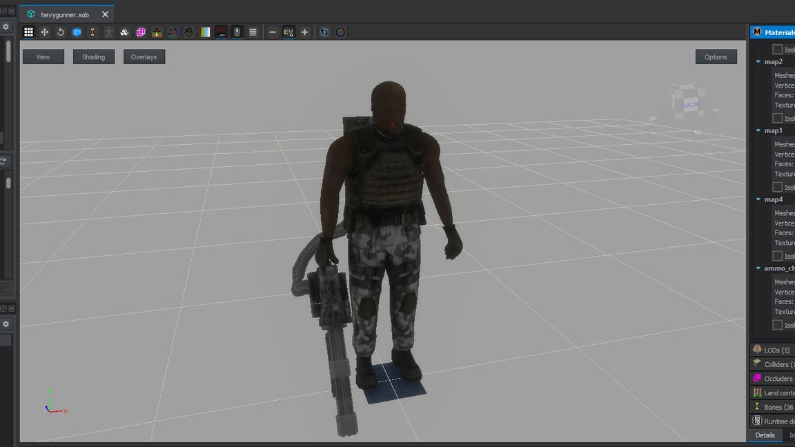Image resolution: width=795 pixels, height=447 pixels.
Task: Click the rotate reset arrow icon
Action: [61, 32]
